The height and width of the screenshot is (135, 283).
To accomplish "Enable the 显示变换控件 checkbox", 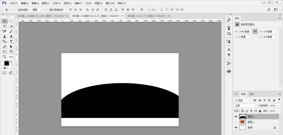I will [47, 10].
